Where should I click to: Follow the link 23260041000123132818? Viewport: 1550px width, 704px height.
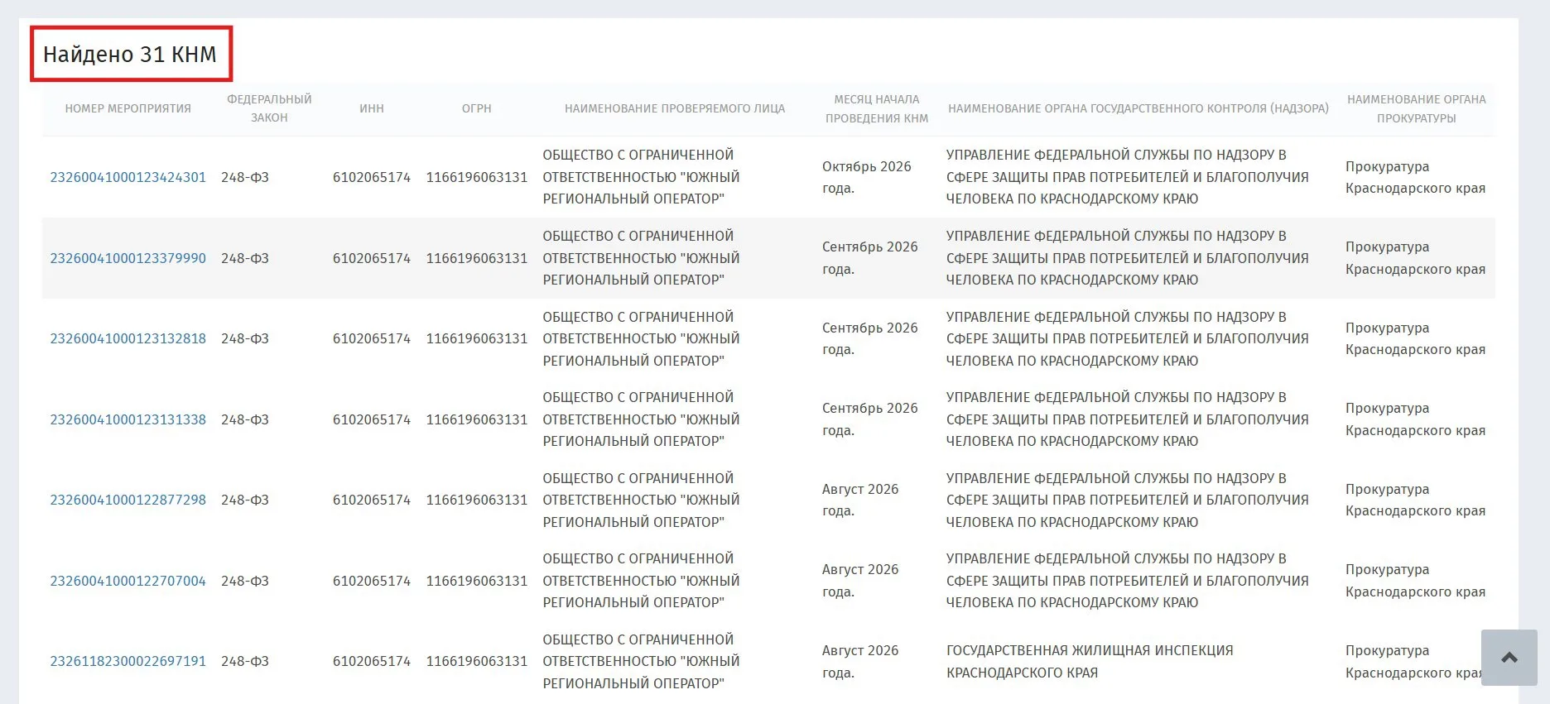(x=128, y=338)
